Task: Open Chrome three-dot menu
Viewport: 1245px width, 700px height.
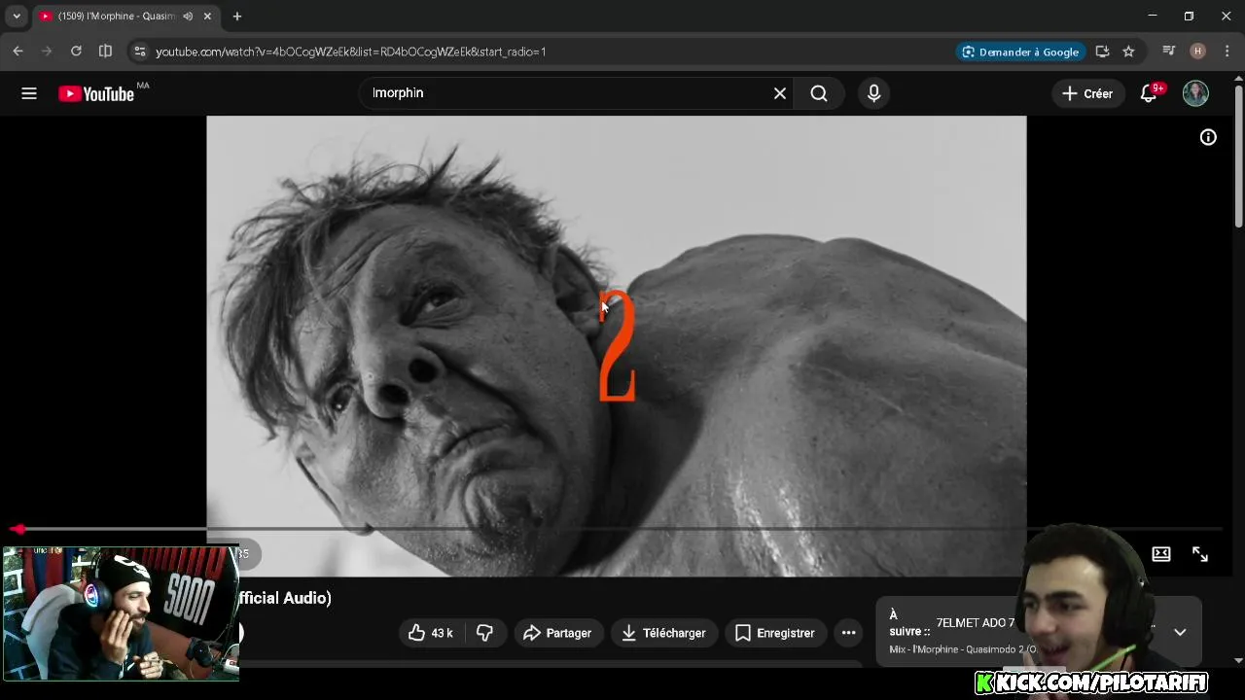Action: click(1227, 52)
